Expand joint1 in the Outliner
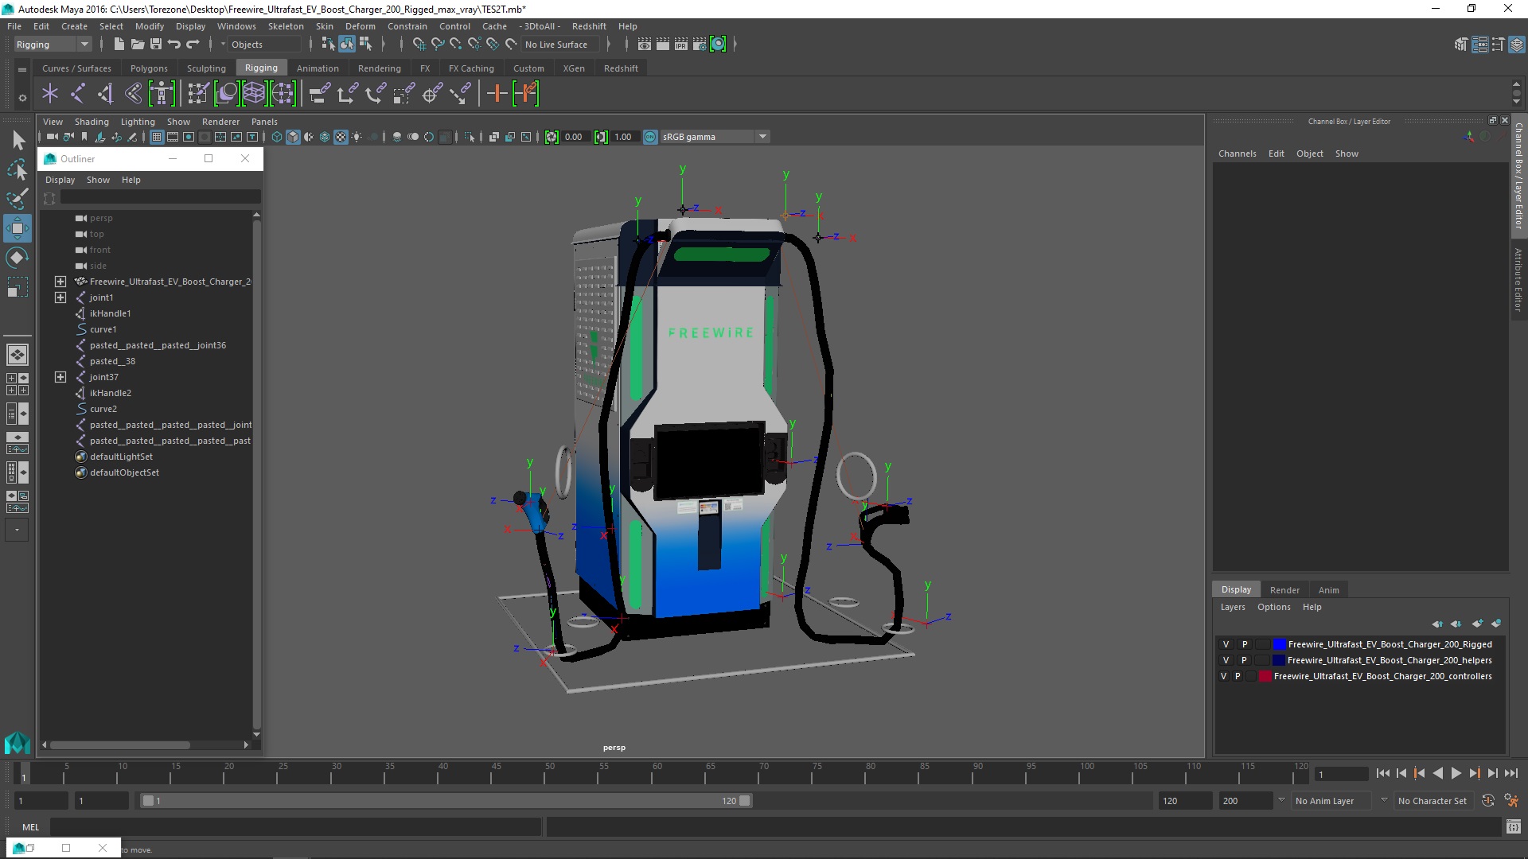This screenshot has width=1528, height=859. (x=60, y=297)
